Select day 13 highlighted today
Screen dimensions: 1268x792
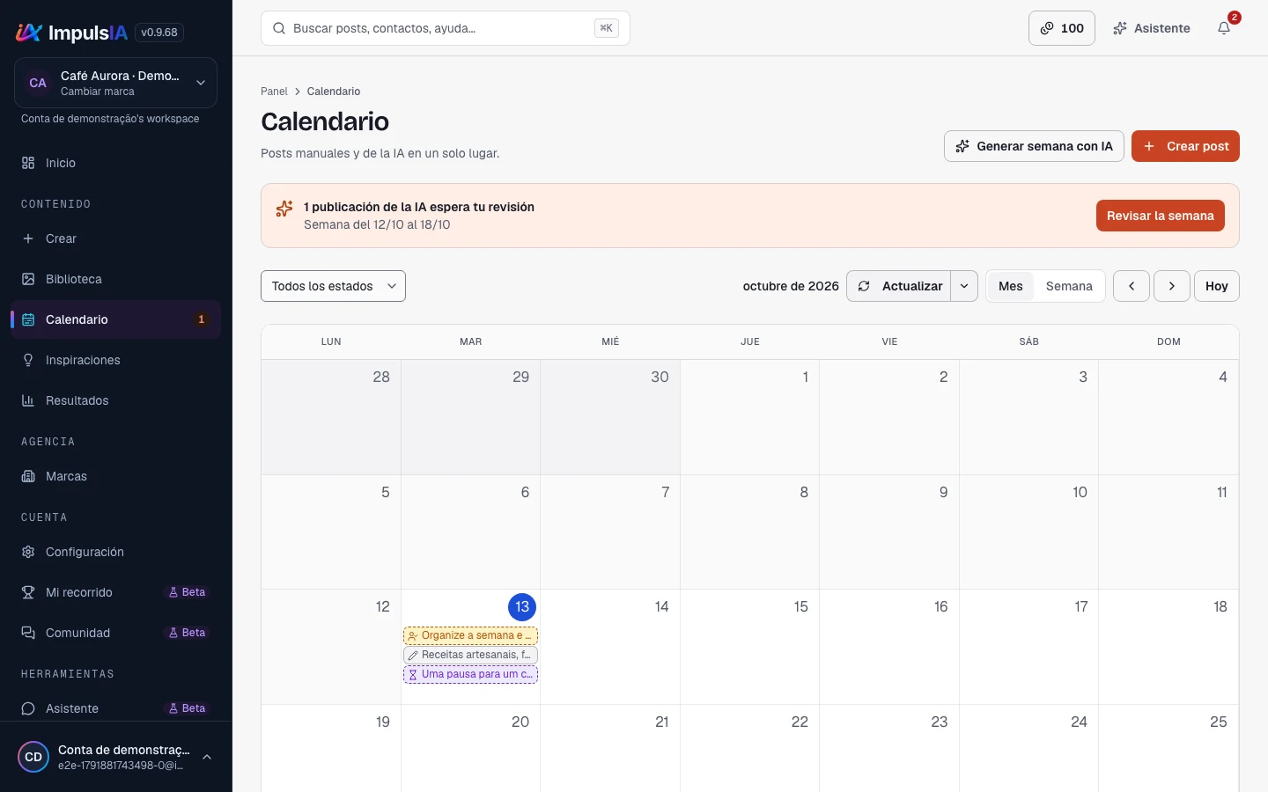(x=522, y=606)
